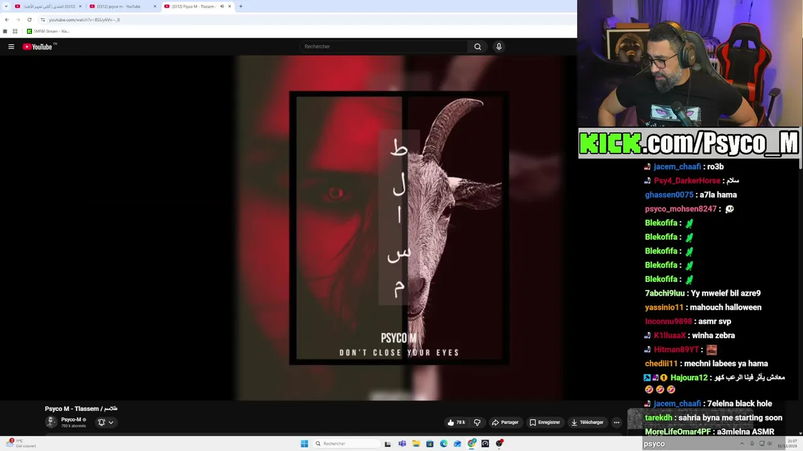Open the Windows Start menu
The image size is (803, 451).
(x=304, y=443)
